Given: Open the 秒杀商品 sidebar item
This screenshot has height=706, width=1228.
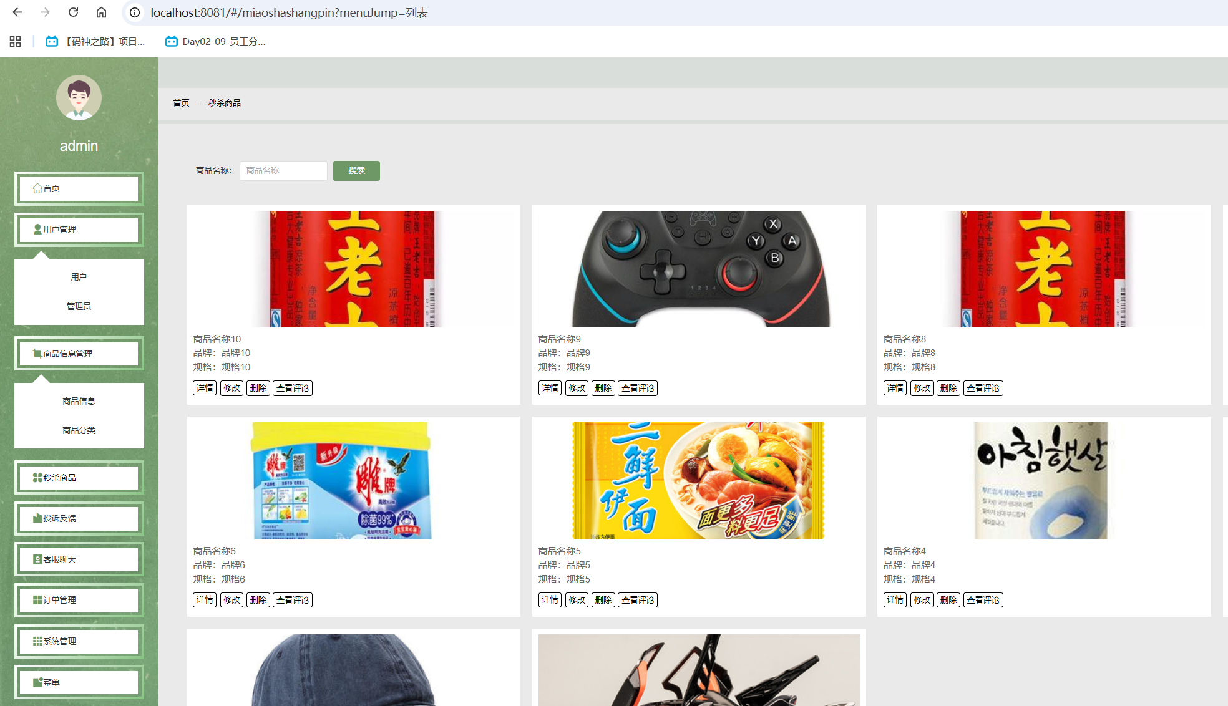Looking at the screenshot, I should click(x=79, y=478).
